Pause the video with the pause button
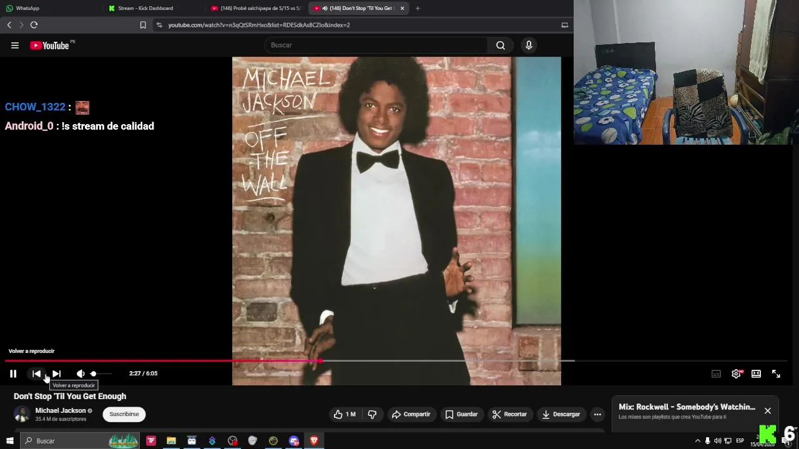 pyautogui.click(x=13, y=374)
